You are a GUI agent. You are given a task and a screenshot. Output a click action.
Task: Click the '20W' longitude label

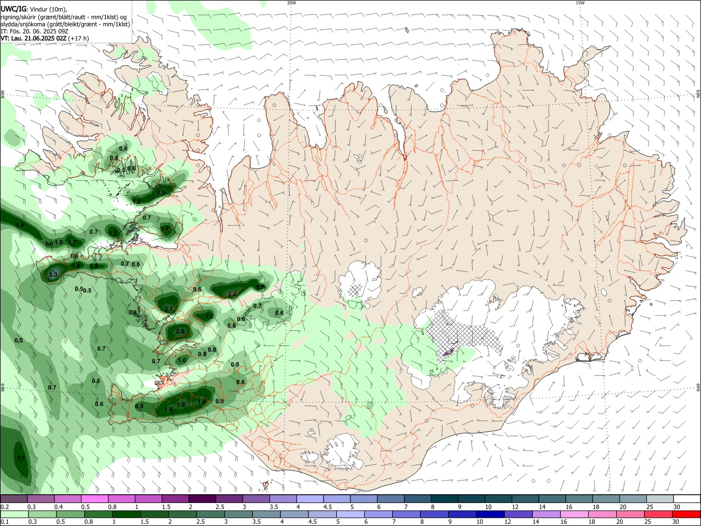291,3
